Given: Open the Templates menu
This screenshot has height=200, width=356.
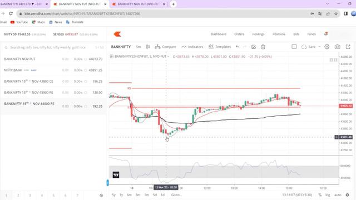Looking at the screenshot, I should tap(220, 47).
